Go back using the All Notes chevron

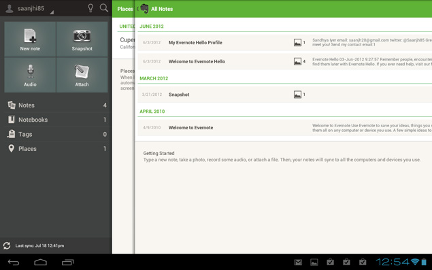click(137, 9)
